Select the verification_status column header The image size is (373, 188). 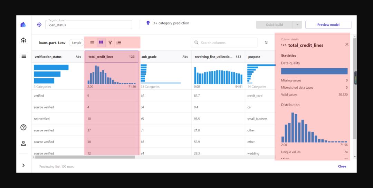click(58, 57)
